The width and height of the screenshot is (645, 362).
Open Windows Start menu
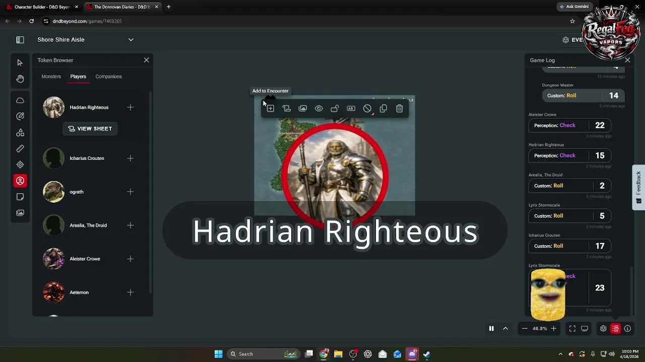[218, 354]
